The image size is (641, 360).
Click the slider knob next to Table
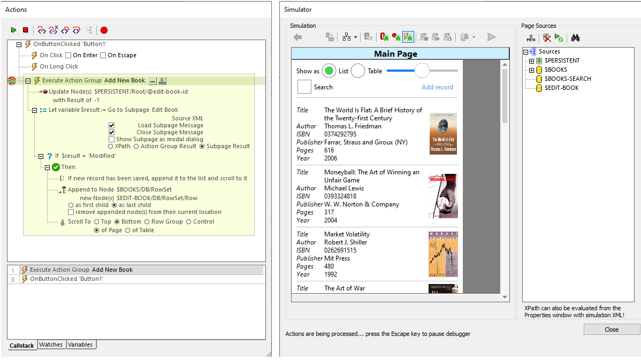click(422, 71)
